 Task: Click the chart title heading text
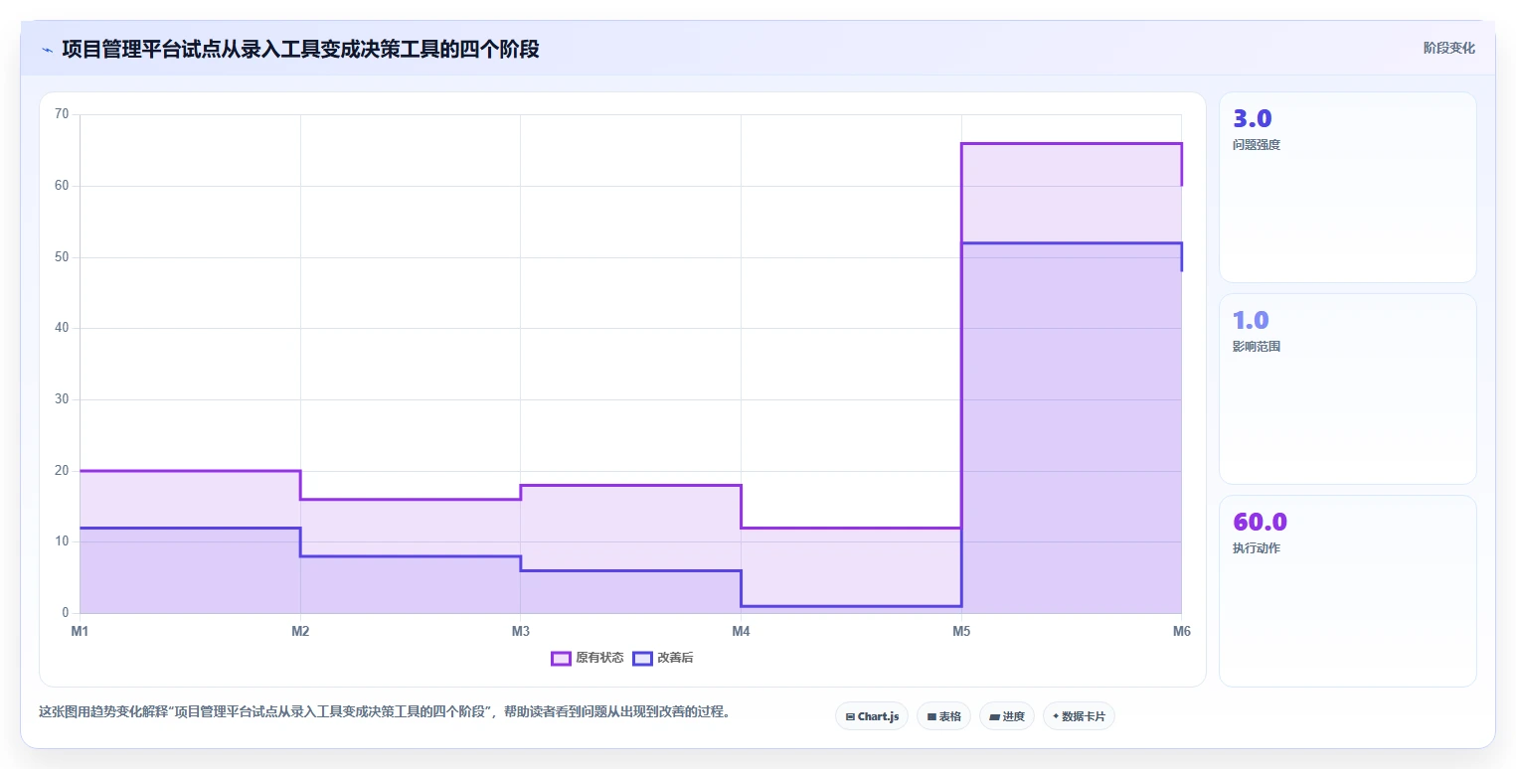[x=300, y=49]
